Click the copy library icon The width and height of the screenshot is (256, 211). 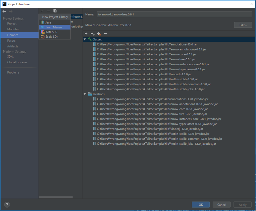tap(55, 11)
